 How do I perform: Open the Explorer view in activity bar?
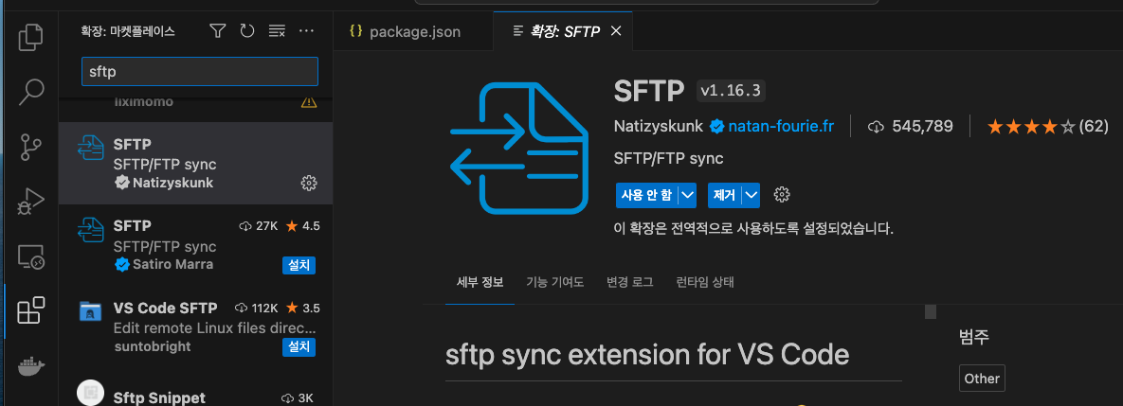(x=30, y=37)
